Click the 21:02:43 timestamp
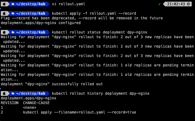This screenshot has width=195, height=121. pos(176,4)
